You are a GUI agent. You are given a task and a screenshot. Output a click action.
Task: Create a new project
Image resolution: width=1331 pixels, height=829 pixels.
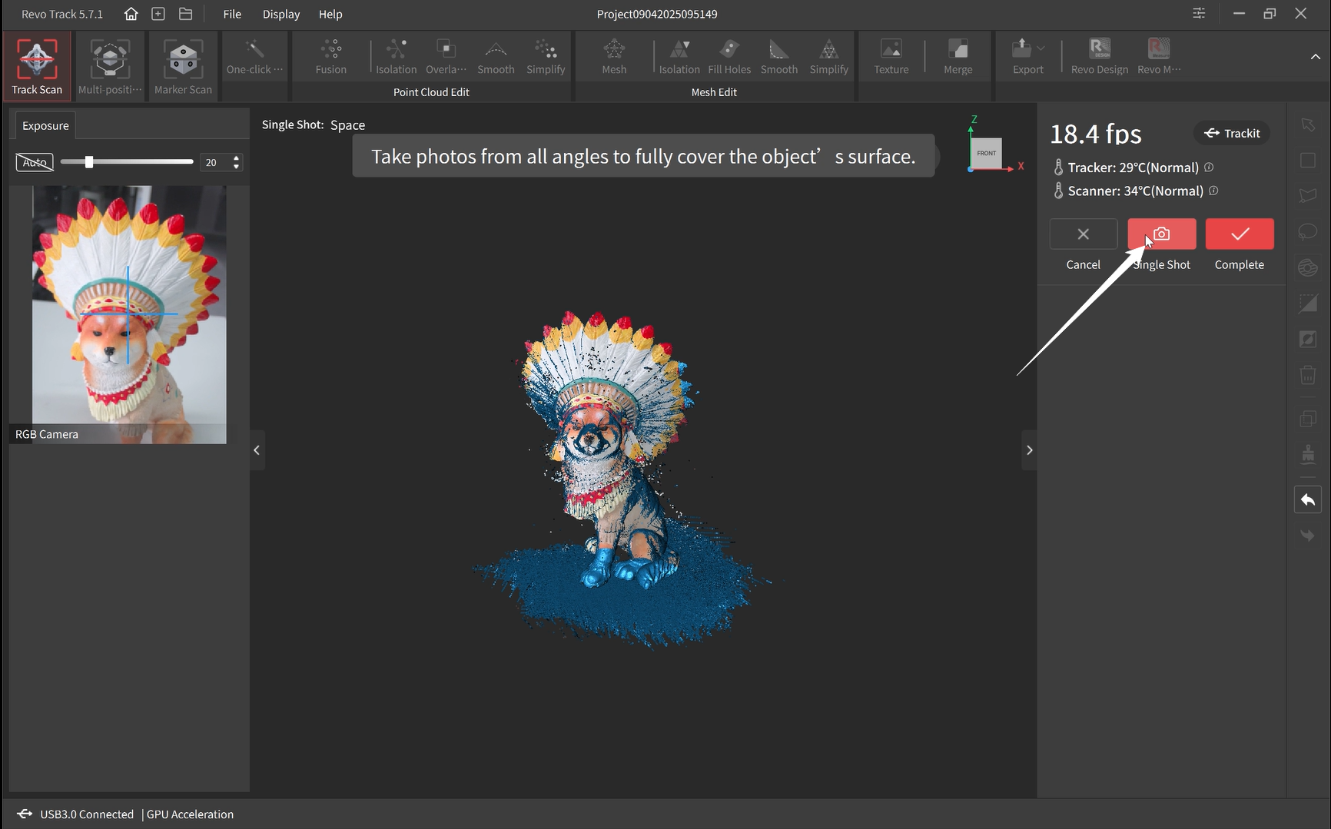[x=158, y=14]
